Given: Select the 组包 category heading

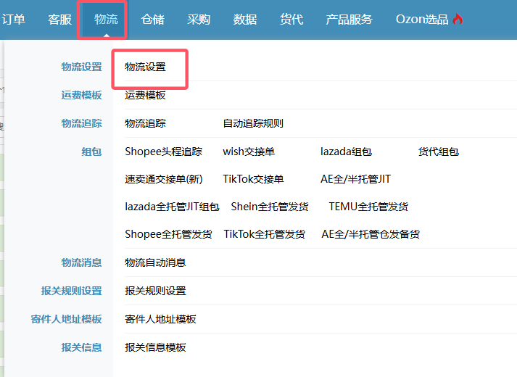Looking at the screenshot, I should coord(91,152).
